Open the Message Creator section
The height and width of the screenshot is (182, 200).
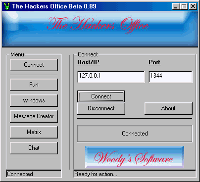(x=34, y=116)
